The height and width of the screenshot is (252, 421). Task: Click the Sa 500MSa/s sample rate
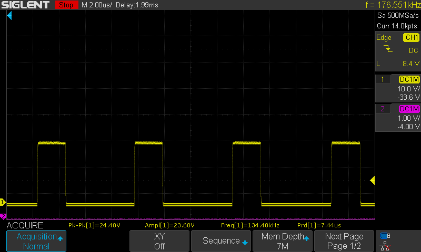pyautogui.click(x=398, y=16)
